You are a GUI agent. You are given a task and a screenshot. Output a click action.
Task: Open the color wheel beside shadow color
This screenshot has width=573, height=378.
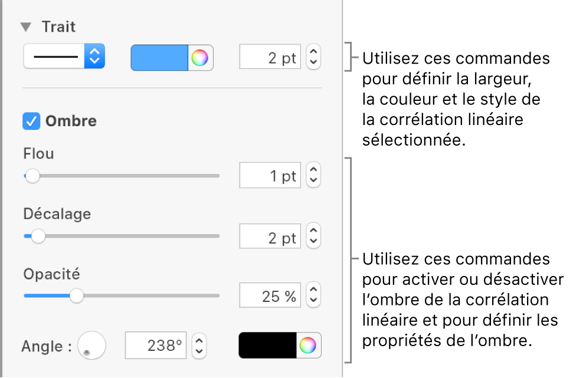coord(307,346)
